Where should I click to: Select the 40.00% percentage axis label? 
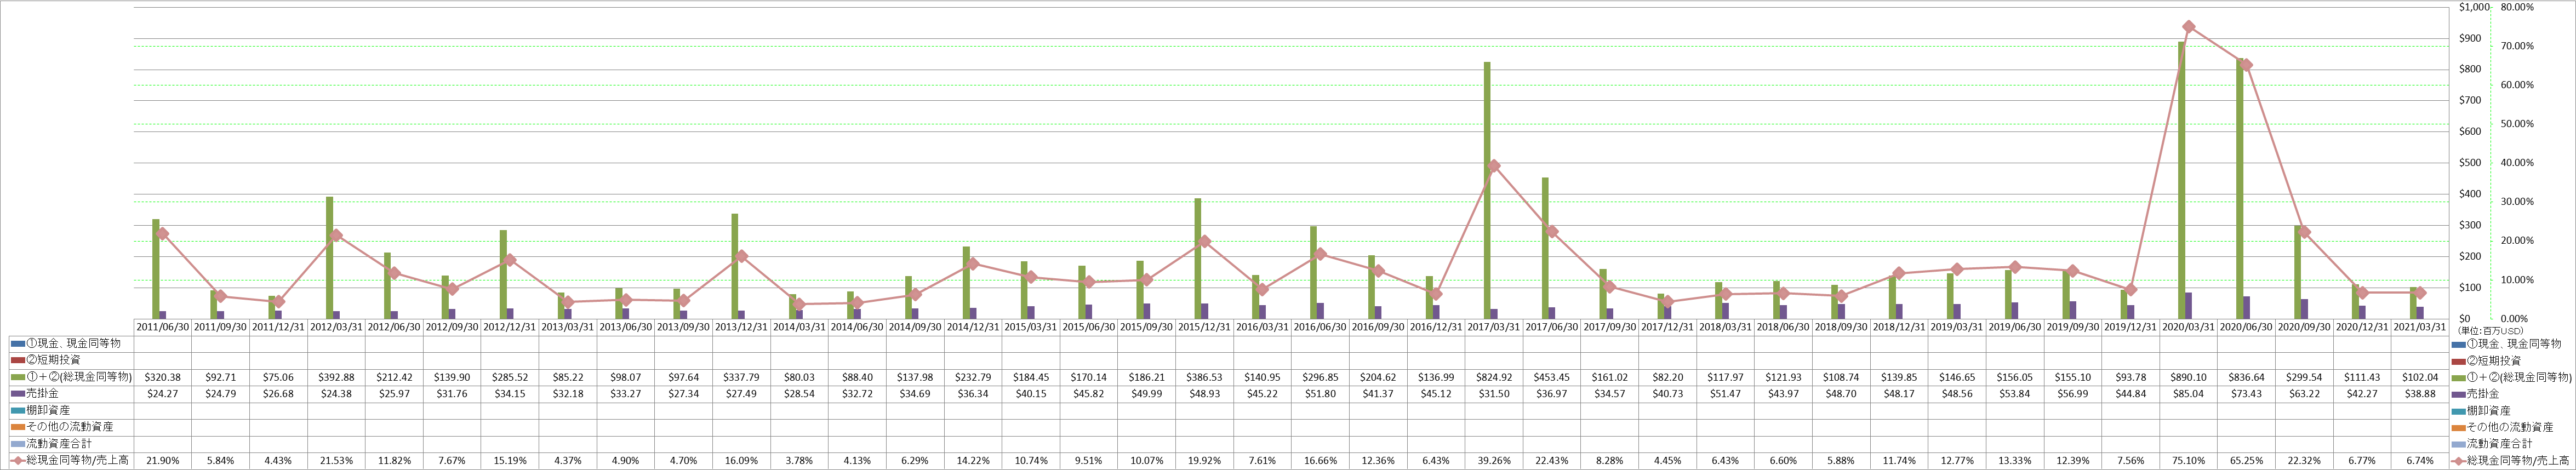click(2517, 163)
